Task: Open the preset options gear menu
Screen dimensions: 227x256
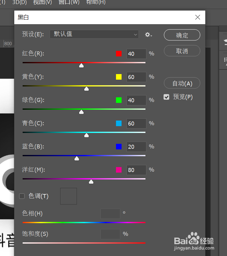Action: 149,35
